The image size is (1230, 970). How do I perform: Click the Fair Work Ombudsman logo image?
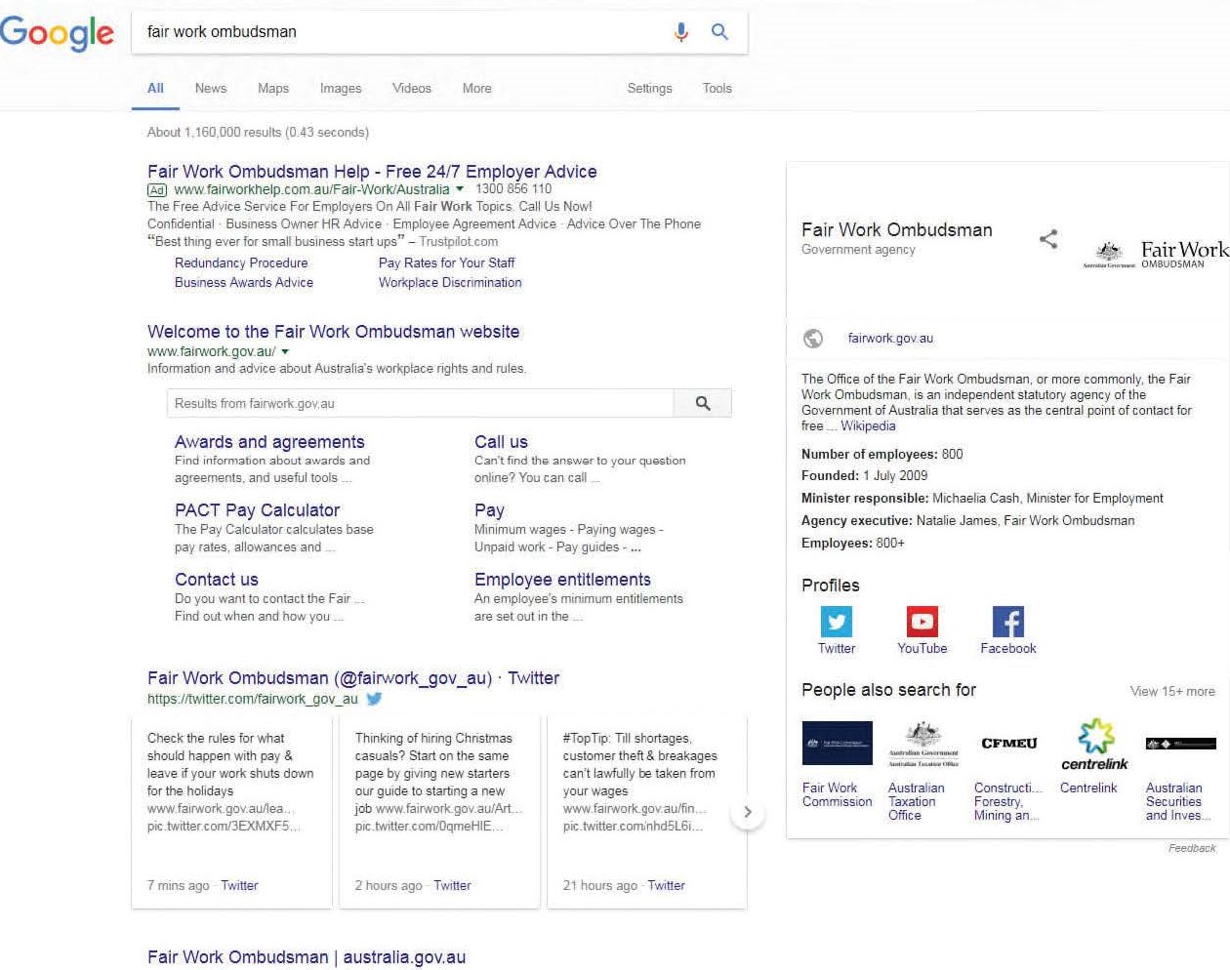[1156, 254]
